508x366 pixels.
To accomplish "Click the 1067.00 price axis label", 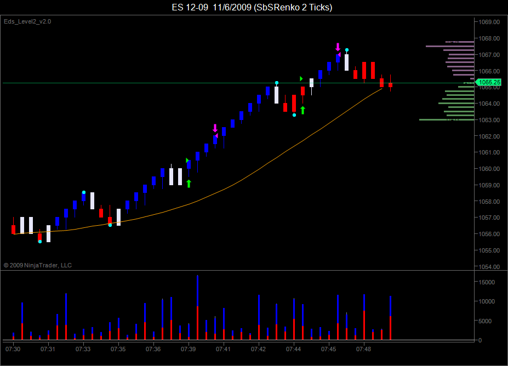I will click(x=489, y=55).
